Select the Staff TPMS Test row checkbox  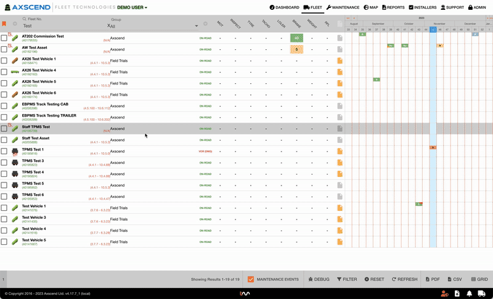(4, 129)
